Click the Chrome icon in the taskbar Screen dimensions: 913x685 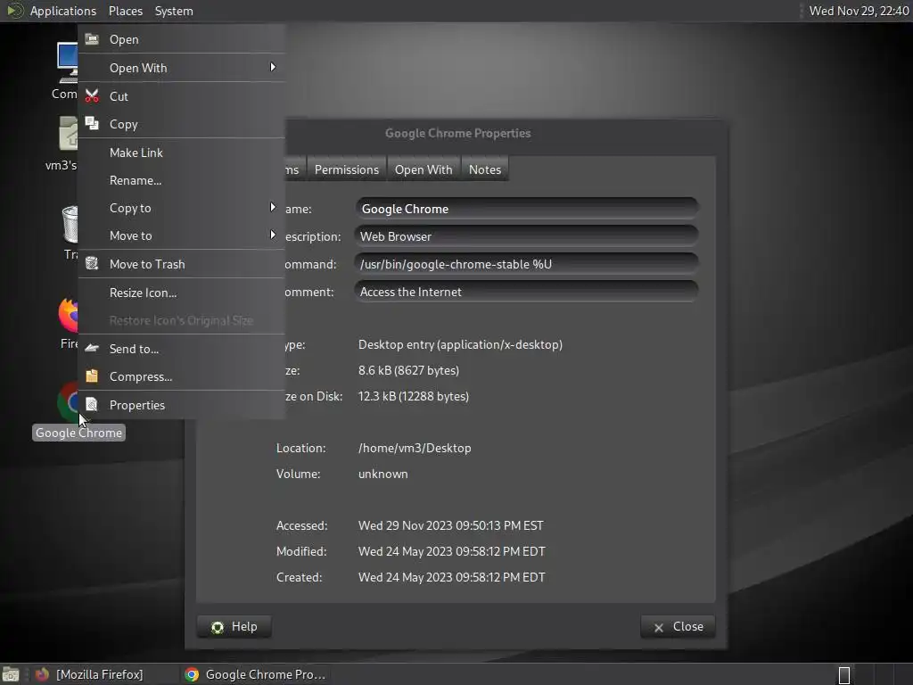click(x=192, y=674)
